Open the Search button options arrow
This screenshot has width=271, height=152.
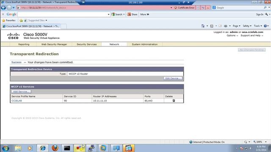124,14
